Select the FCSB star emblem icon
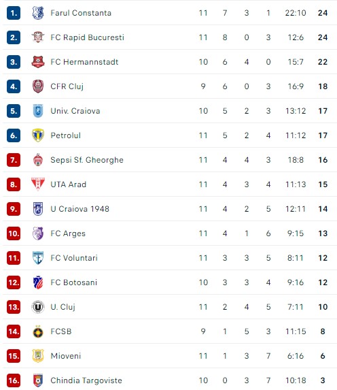The image size is (337, 390). coord(38,331)
